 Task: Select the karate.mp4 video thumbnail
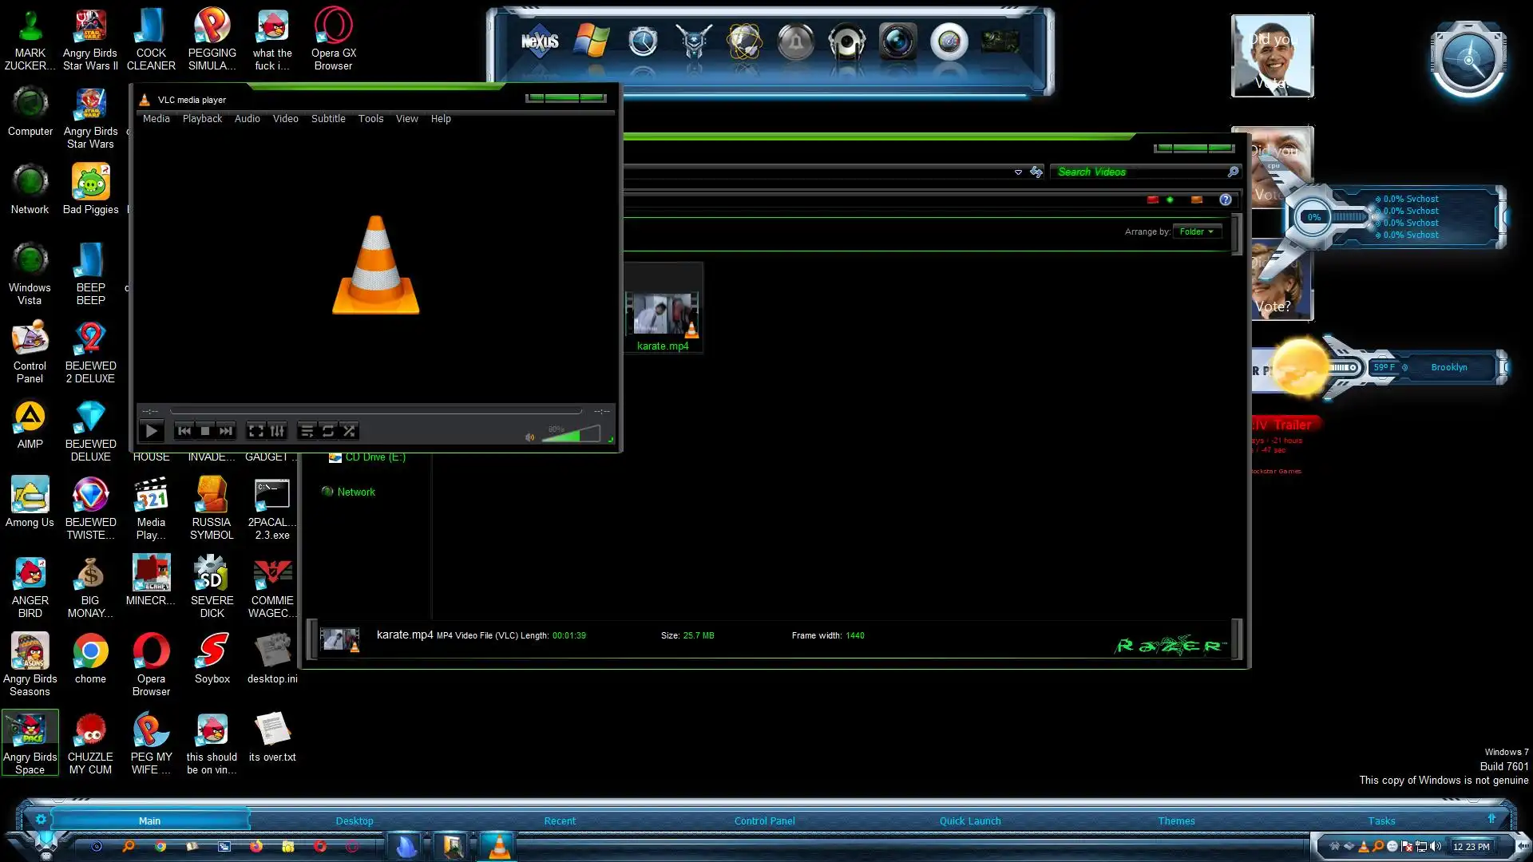pos(662,314)
